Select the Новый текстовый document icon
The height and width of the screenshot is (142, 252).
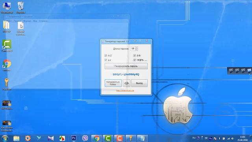point(20,28)
